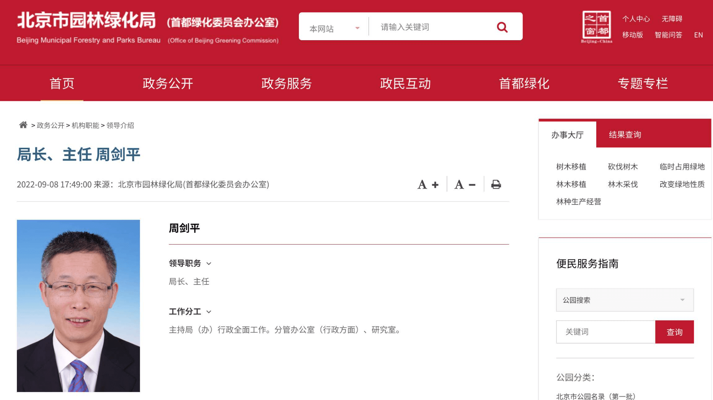
Task: Switch to EN English version
Action: click(x=698, y=35)
